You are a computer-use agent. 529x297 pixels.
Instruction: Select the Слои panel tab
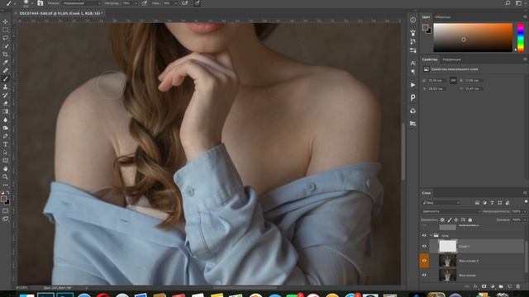427,193
